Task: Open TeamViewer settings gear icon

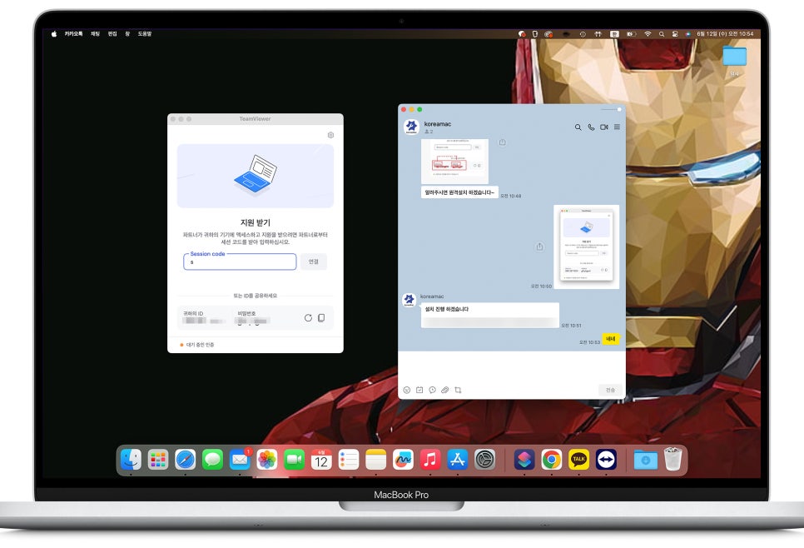Action: pos(330,135)
